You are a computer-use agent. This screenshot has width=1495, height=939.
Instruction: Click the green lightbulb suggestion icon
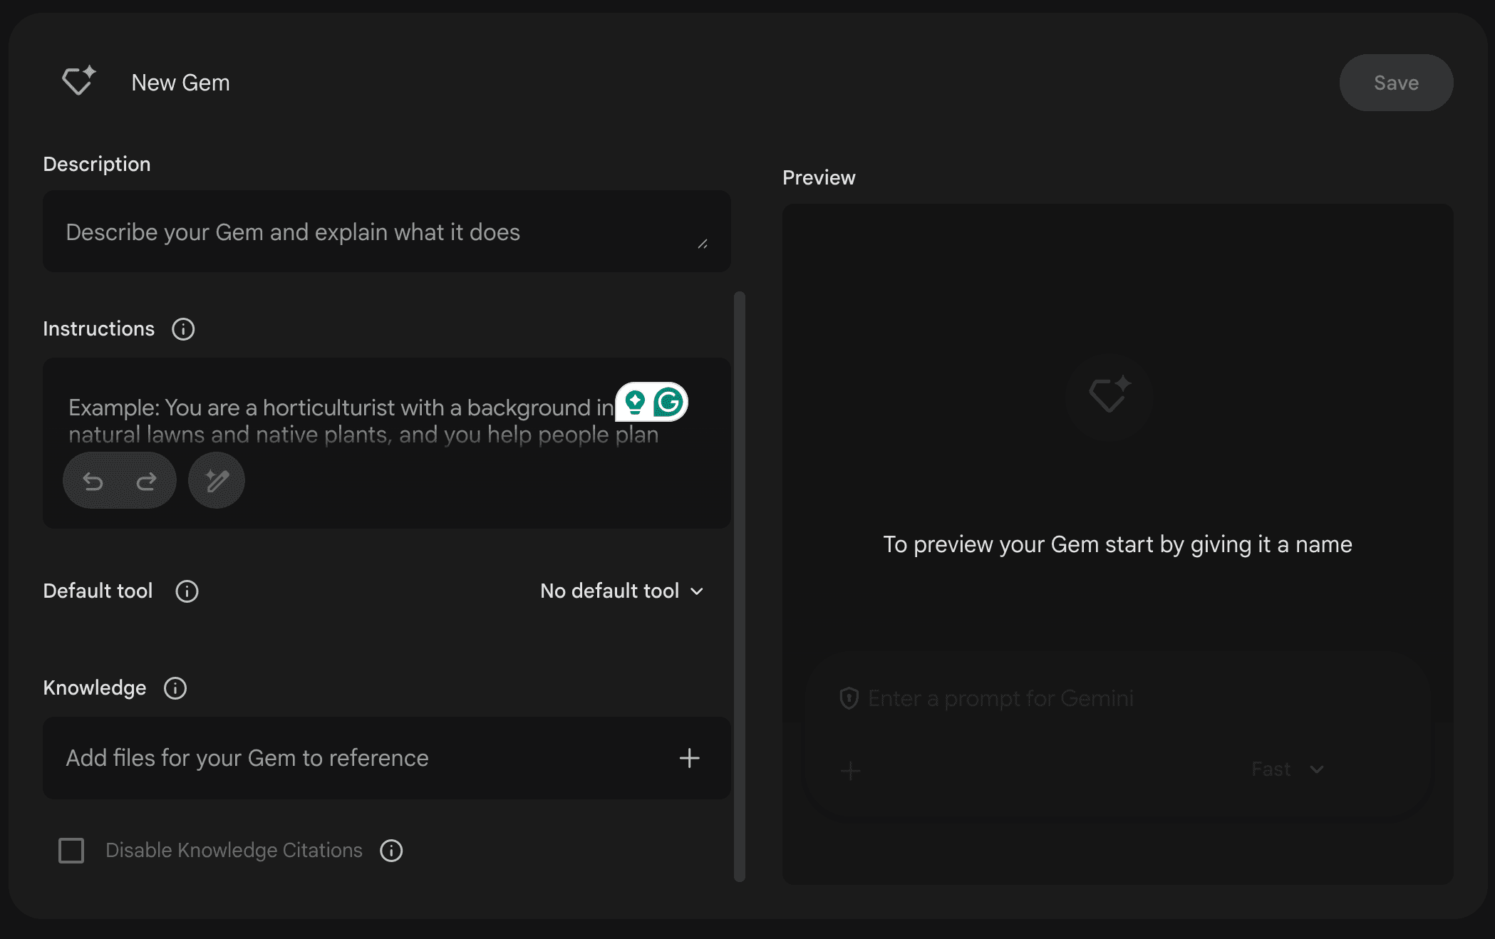coord(634,403)
